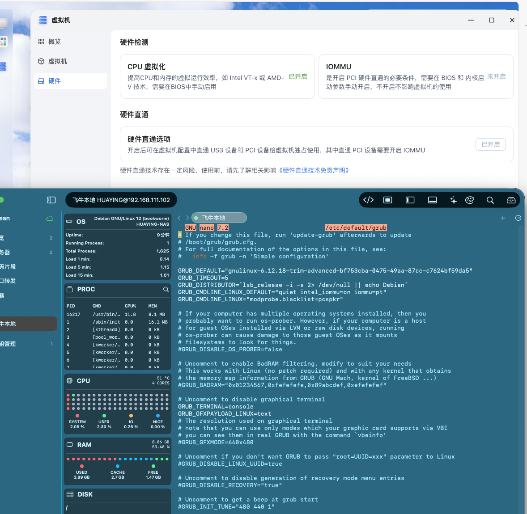
Task: Open the ellipsis menu beside the new tab button
Action: (x=518, y=218)
